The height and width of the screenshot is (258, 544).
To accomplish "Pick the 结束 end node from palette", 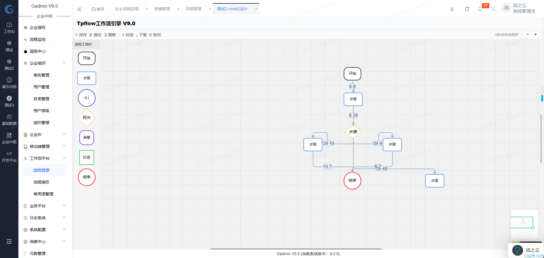I will (x=86, y=177).
